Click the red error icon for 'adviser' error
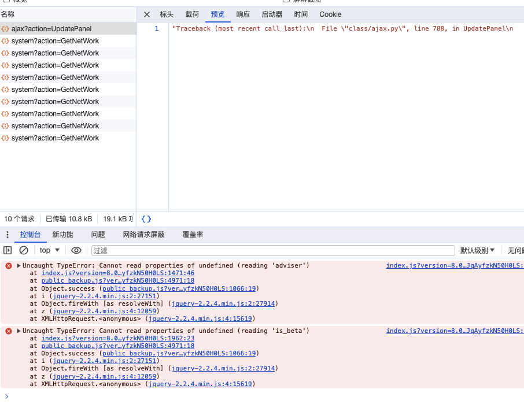The width and height of the screenshot is (524, 404). click(9, 266)
